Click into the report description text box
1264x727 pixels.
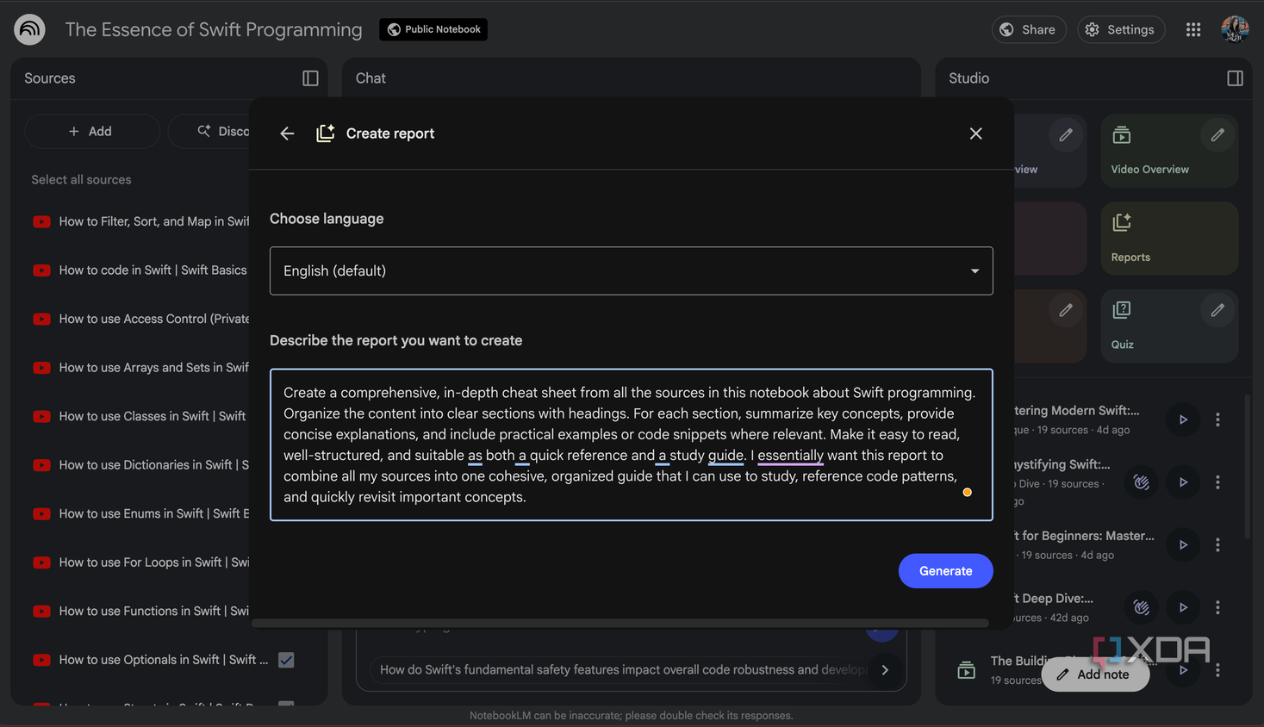(x=631, y=444)
